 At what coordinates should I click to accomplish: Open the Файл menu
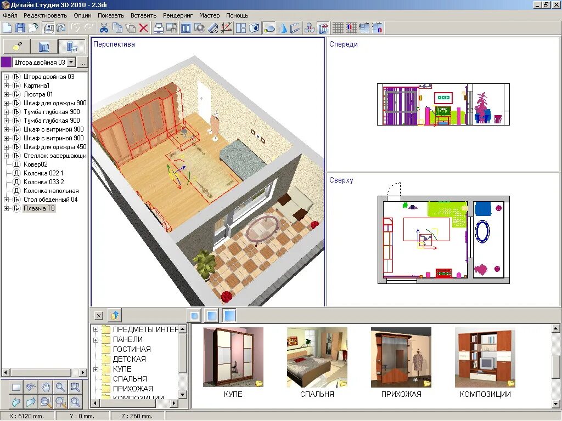pos(10,15)
